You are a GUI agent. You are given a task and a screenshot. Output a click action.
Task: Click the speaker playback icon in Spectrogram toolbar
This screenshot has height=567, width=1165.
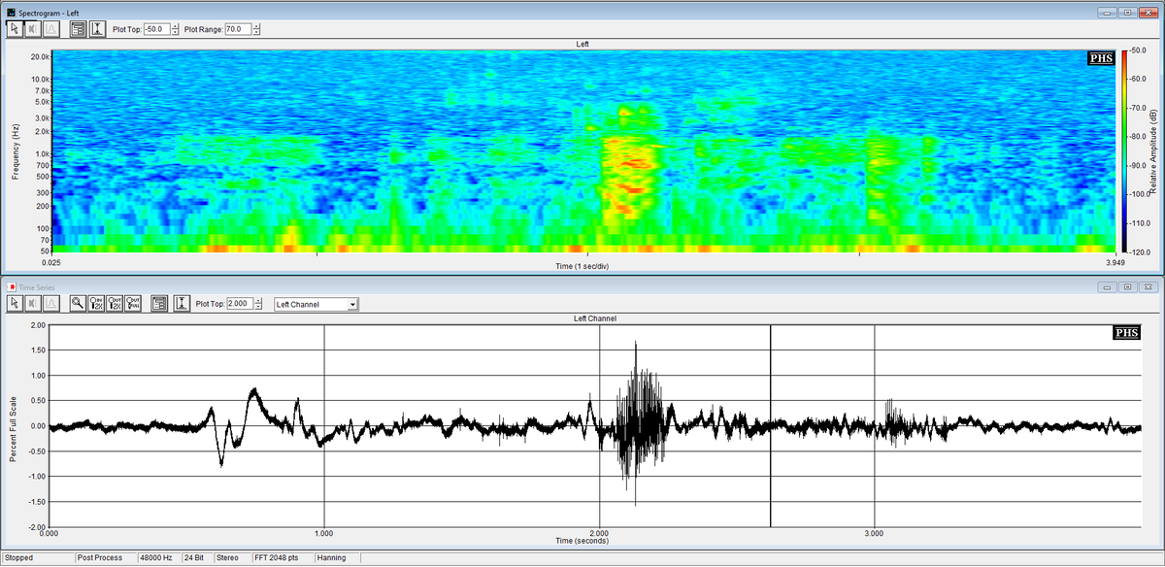point(32,29)
